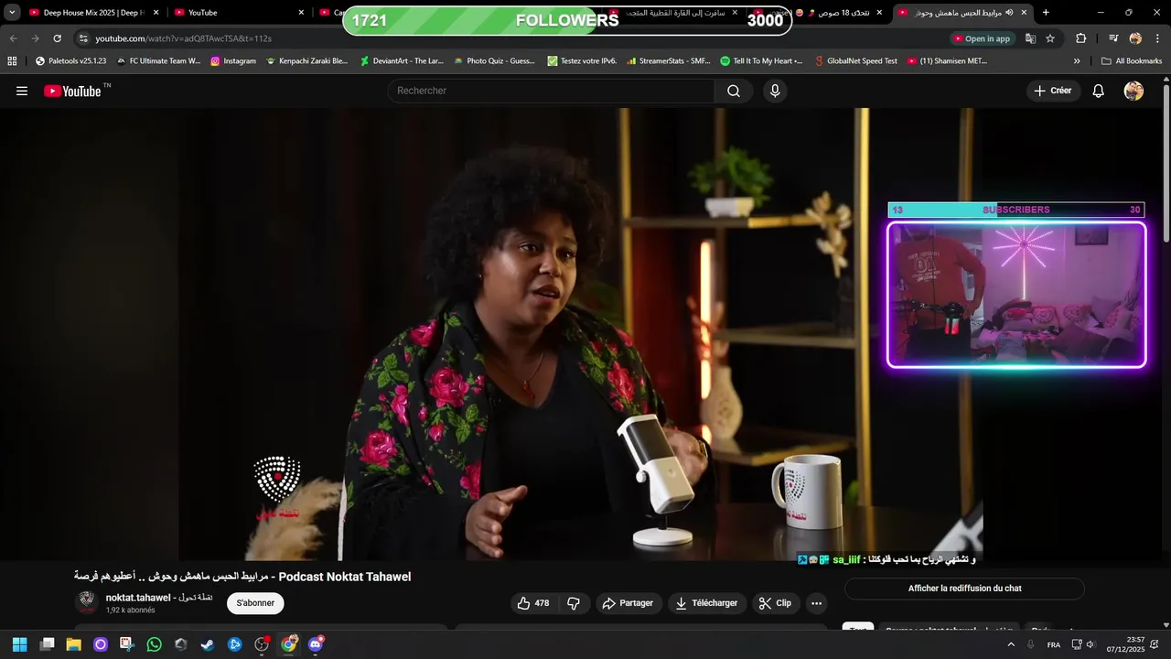Open Chrome three-dot menu
Viewport: 1171px width, 659px height.
click(x=1156, y=38)
